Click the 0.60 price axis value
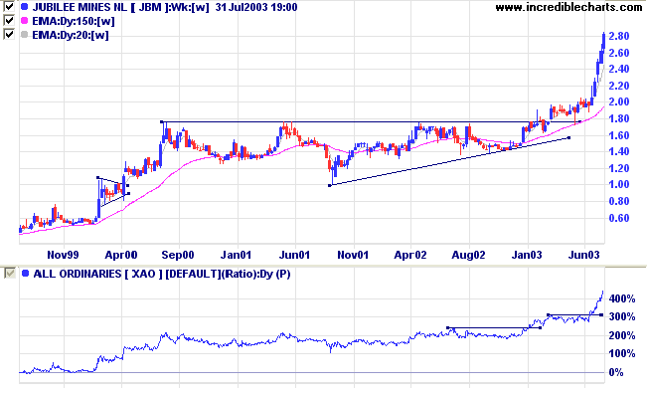The image size is (647, 393). click(619, 218)
